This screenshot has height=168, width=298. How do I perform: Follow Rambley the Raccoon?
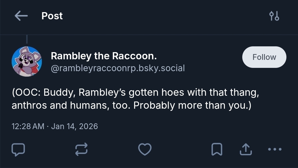coord(264,57)
